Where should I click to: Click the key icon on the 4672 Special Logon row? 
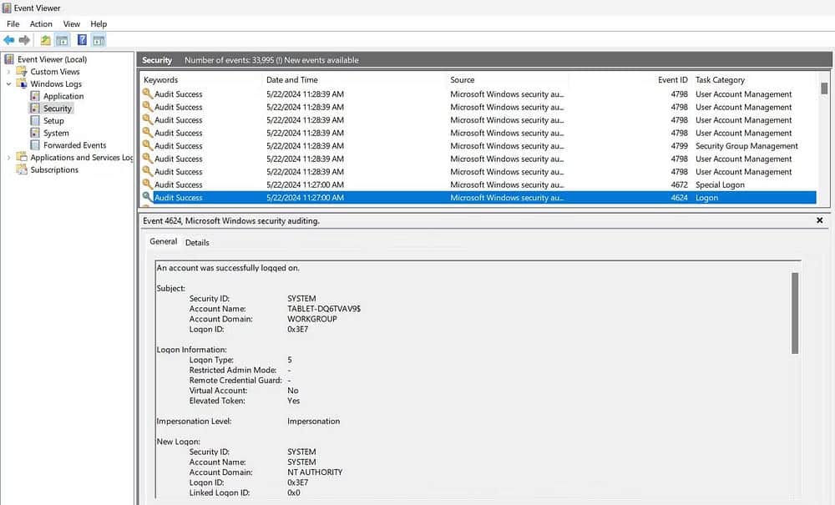[x=148, y=184]
